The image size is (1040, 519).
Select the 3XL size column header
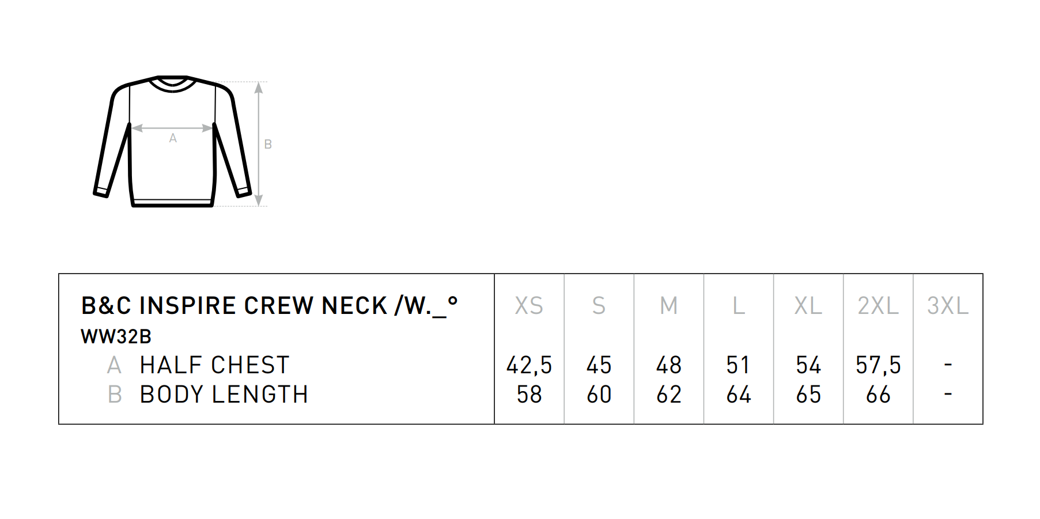click(948, 306)
